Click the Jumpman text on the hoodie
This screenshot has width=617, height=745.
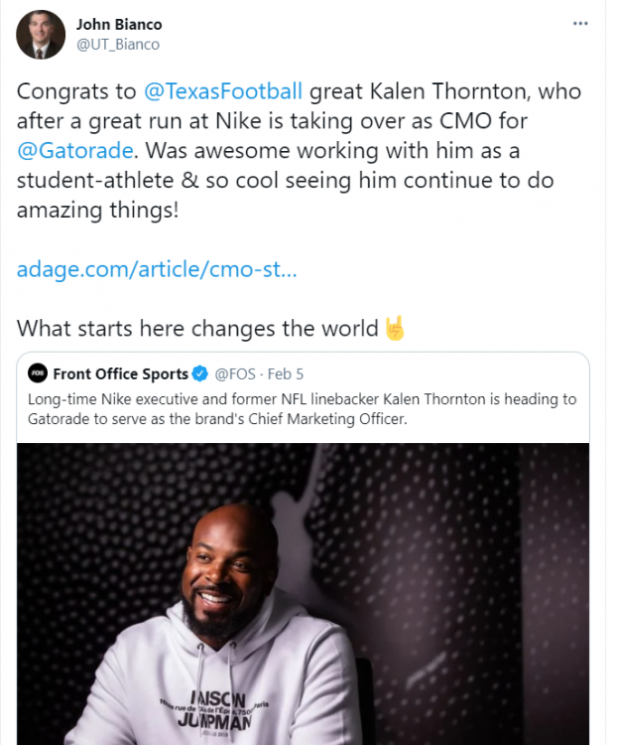tap(230, 713)
